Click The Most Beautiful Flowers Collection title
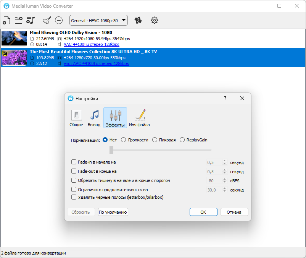This screenshot has height=258, width=306. pos(93,52)
